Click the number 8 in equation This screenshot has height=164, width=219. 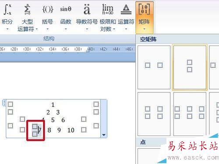point(49,130)
